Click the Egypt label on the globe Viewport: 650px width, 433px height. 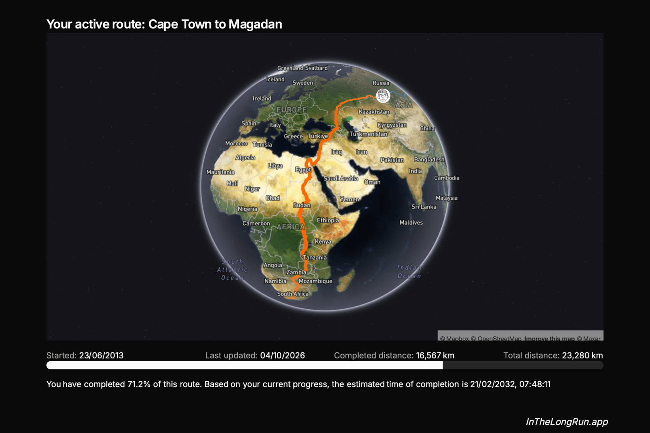click(x=303, y=170)
